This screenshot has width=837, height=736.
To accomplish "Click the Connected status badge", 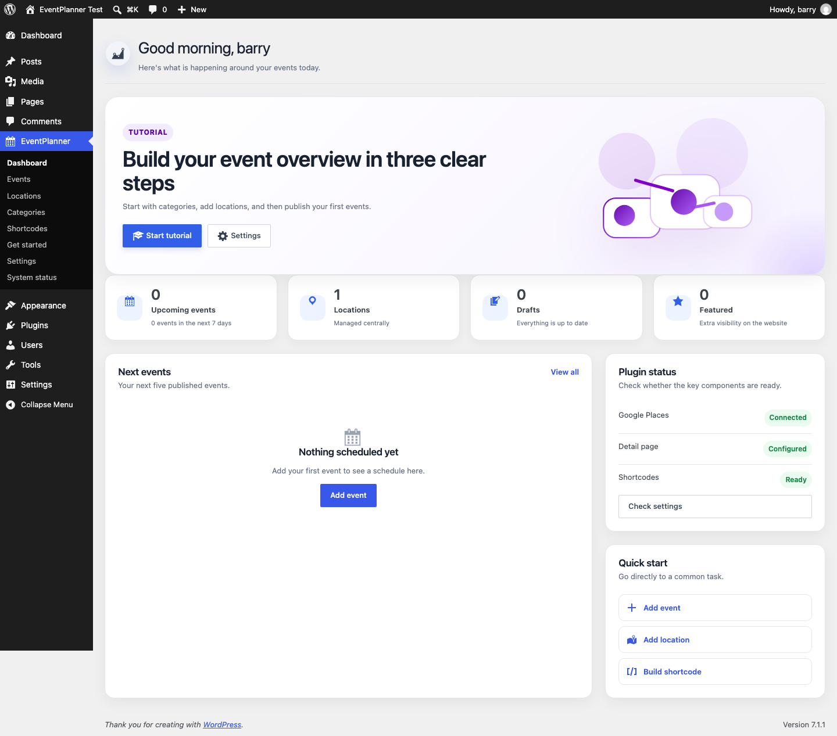I will [x=788, y=418].
